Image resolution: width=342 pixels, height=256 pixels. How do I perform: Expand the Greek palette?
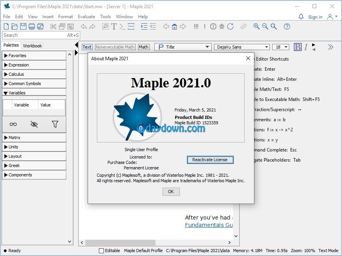(34, 165)
